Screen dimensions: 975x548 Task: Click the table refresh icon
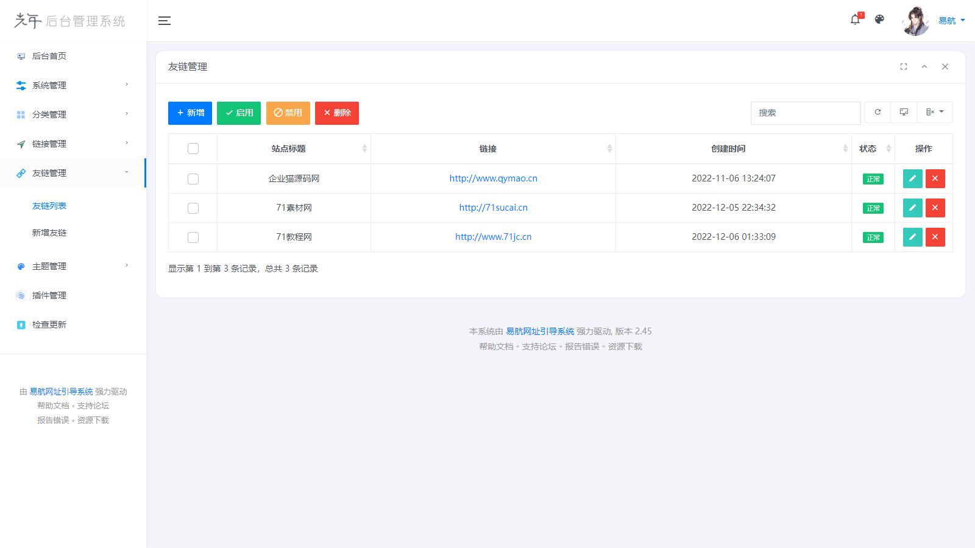877,112
